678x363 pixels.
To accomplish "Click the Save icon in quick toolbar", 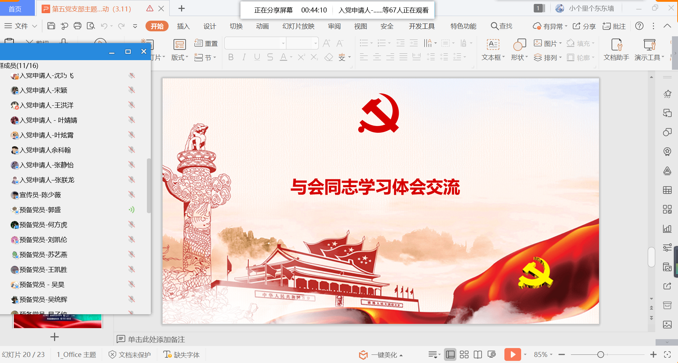I will 51,26.
